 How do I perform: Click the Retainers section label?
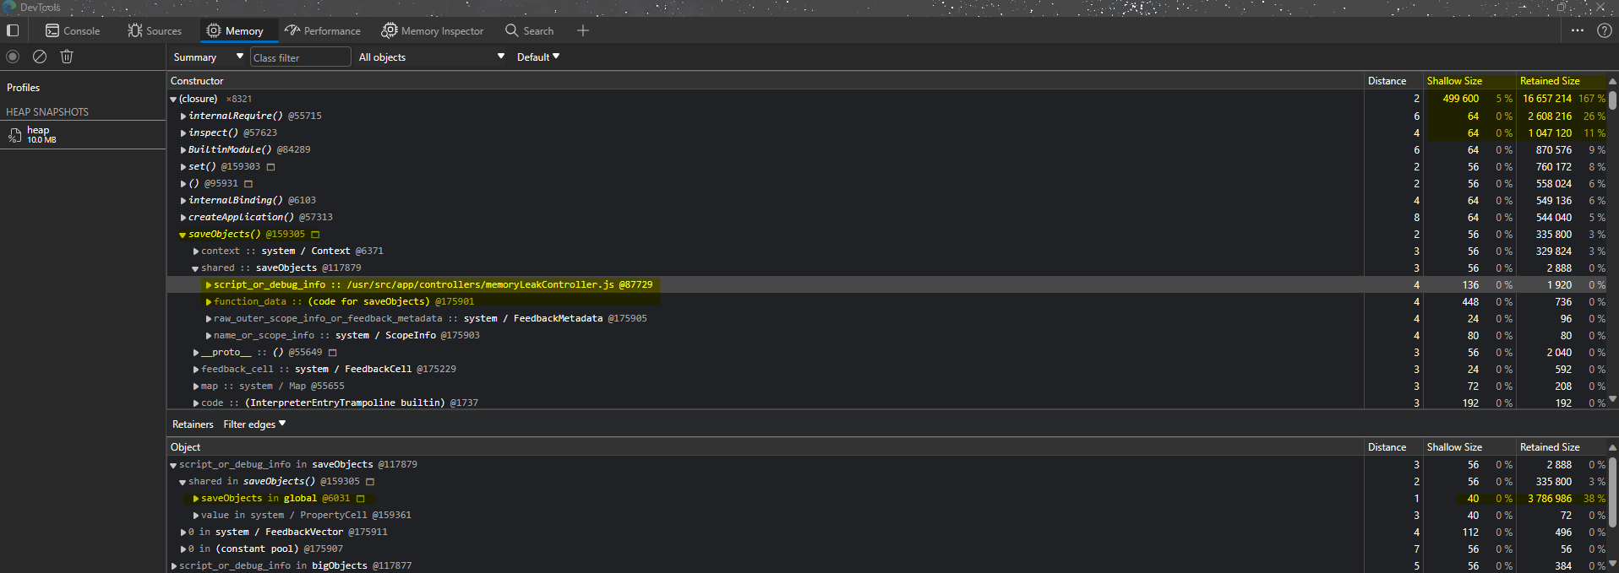(x=193, y=424)
